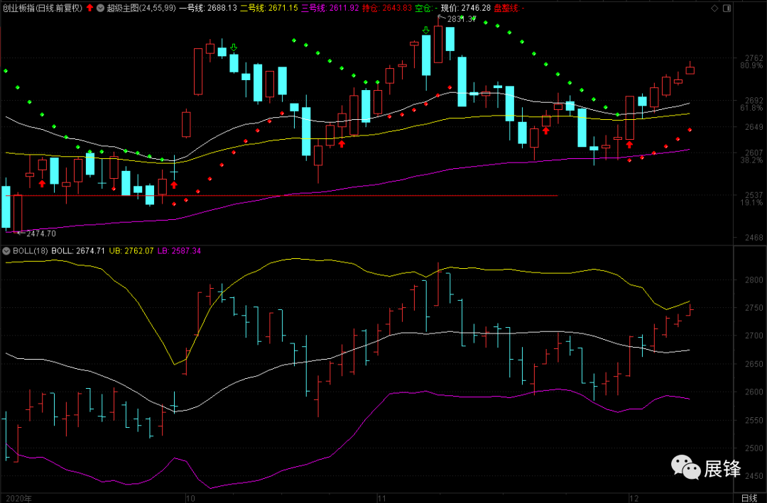Click the 2550 label on BOLL axis
The image size is (767, 503).
[x=754, y=421]
